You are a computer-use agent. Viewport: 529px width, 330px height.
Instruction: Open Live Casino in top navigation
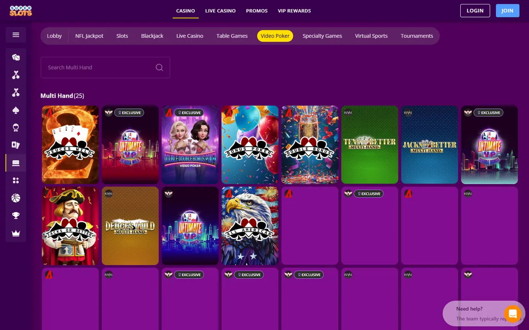[220, 11]
